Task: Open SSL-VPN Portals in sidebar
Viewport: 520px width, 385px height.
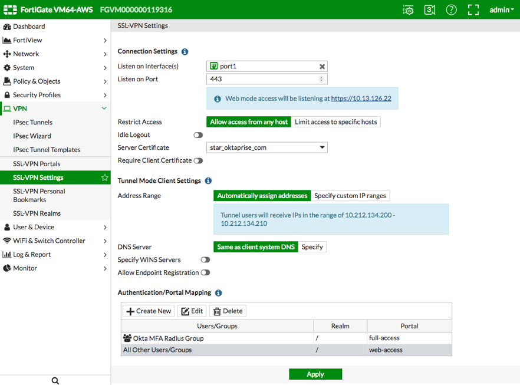Action: tap(37, 164)
